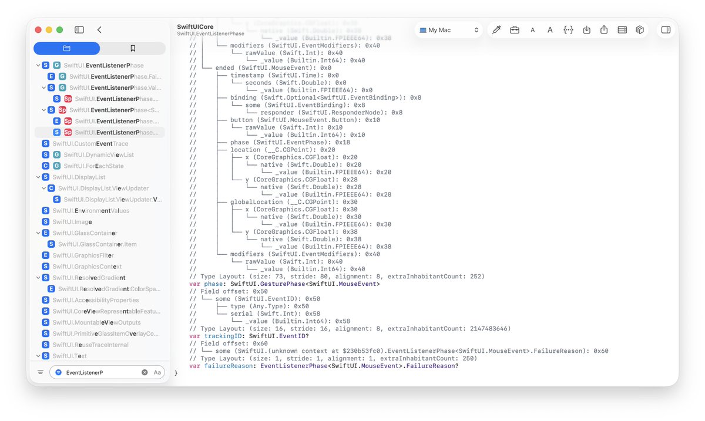The height and width of the screenshot is (421, 705).
Task: Click the download-into-tray export icon
Action: point(586,30)
